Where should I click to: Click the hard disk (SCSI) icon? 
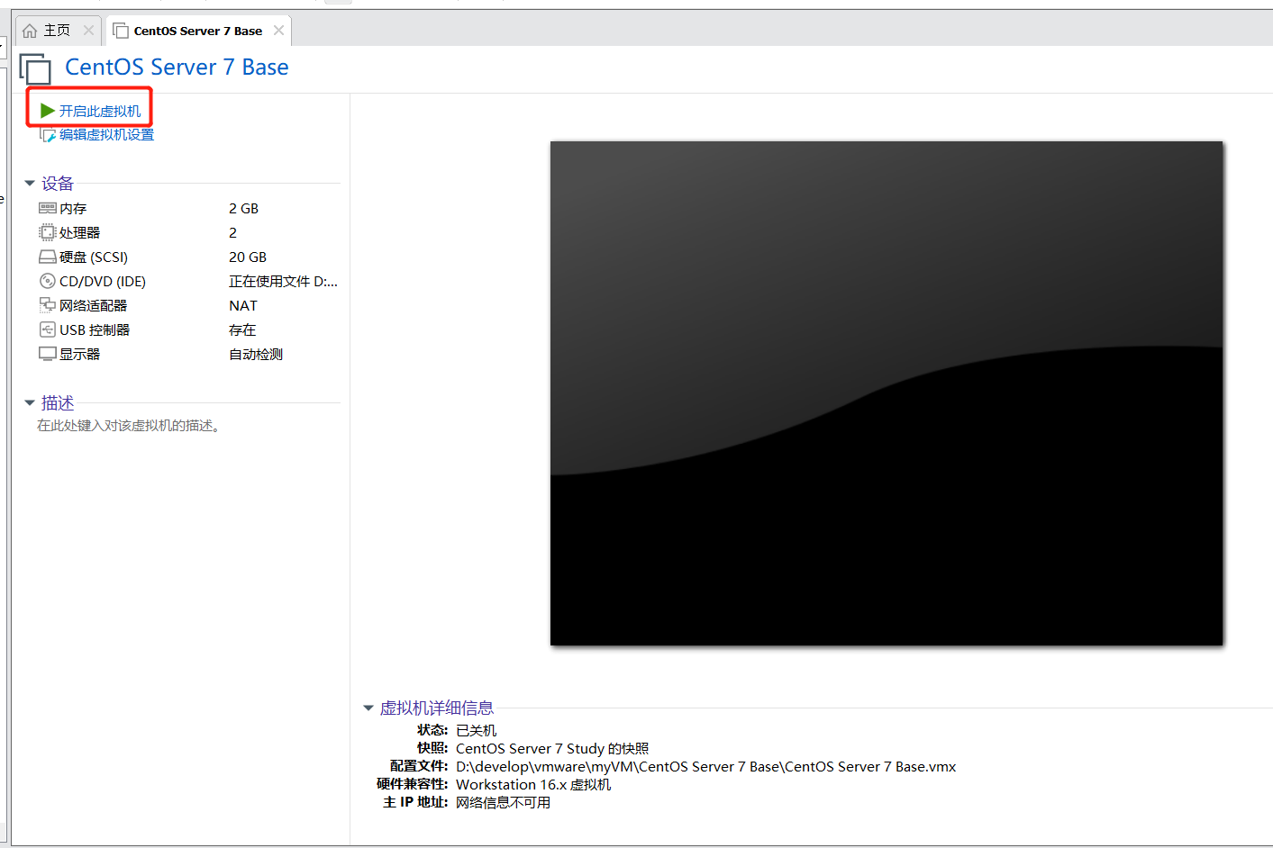pyautogui.click(x=48, y=257)
